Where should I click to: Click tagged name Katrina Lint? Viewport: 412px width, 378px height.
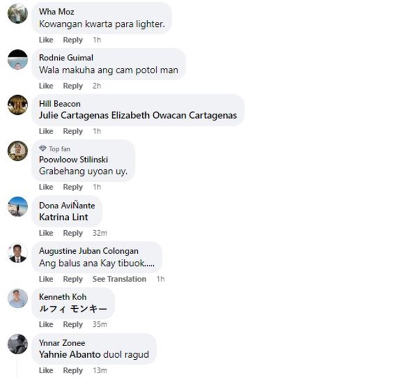[x=64, y=217]
